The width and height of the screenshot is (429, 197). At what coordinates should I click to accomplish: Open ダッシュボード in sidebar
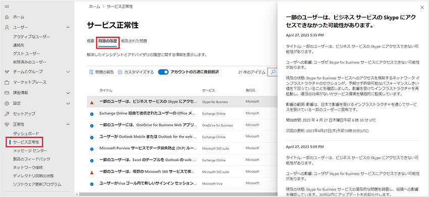coord(26,134)
